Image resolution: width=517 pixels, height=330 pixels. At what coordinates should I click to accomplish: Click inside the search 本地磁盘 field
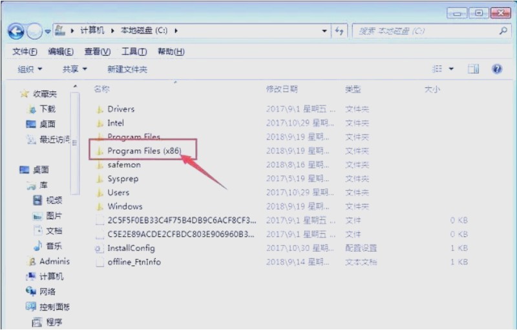427,30
